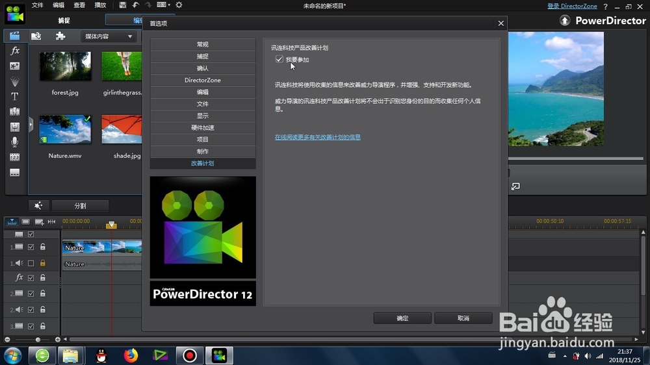Open the PiP Objects Room icon
The image size is (650, 365).
(x=14, y=66)
